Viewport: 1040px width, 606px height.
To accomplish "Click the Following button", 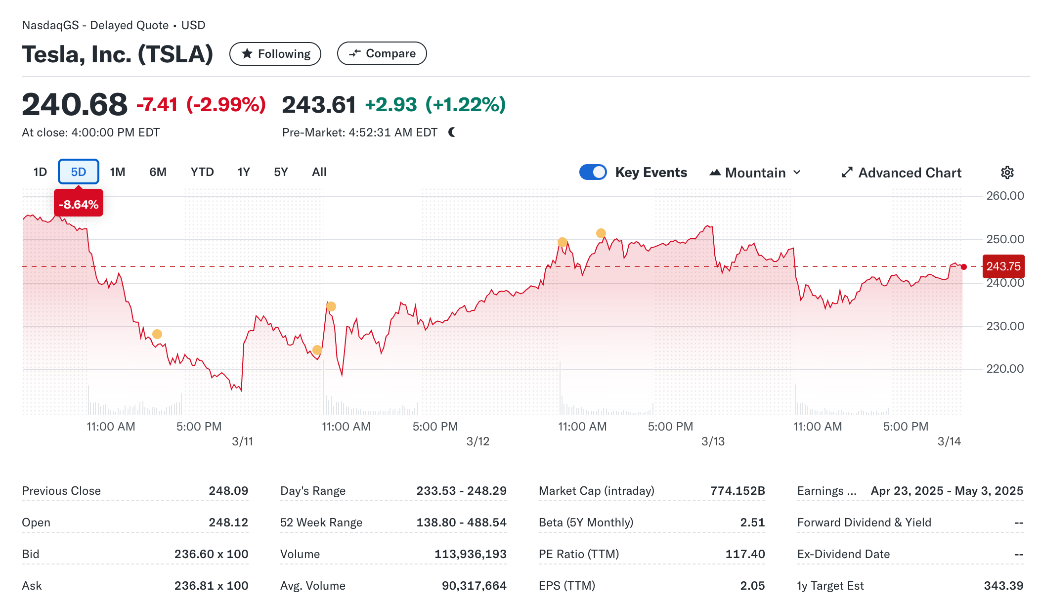I will 275,53.
